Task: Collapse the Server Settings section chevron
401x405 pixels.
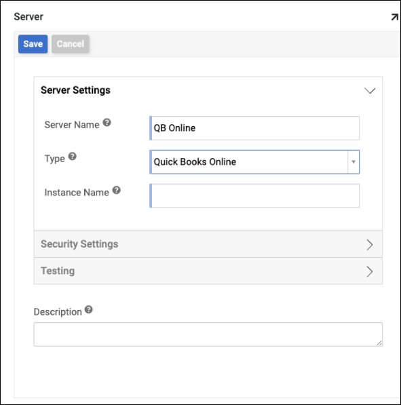Action: coord(370,91)
